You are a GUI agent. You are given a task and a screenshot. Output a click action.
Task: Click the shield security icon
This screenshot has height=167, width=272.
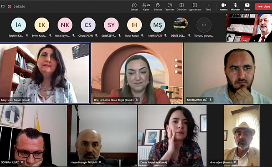tap(3, 7)
